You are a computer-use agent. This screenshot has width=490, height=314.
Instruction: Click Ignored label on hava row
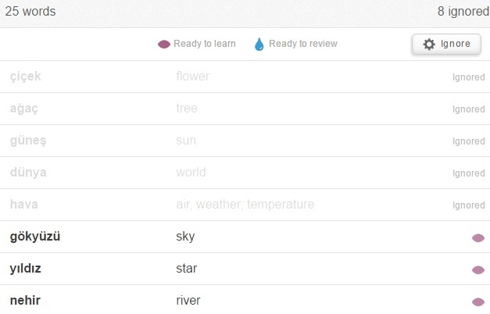pos(469,205)
